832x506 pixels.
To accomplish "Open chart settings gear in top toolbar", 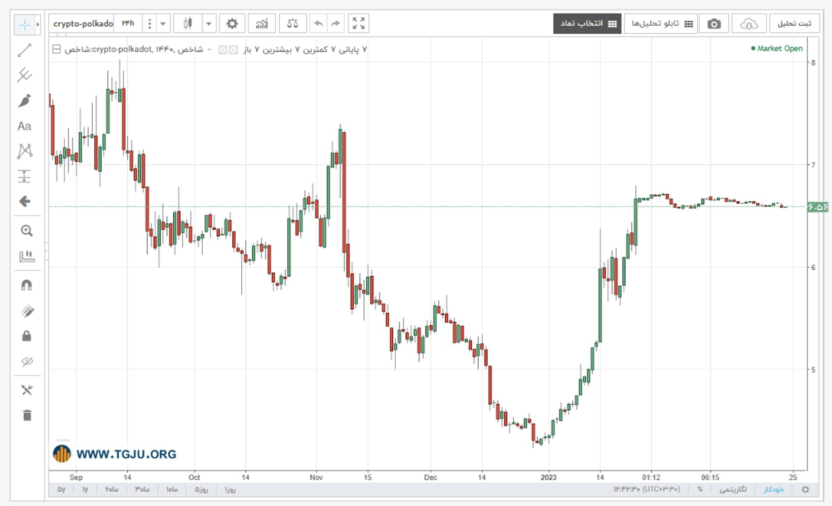I will (232, 23).
